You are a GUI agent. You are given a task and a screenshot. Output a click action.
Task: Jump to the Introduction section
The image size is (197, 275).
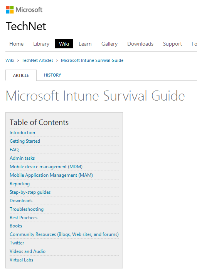[x=22, y=133]
